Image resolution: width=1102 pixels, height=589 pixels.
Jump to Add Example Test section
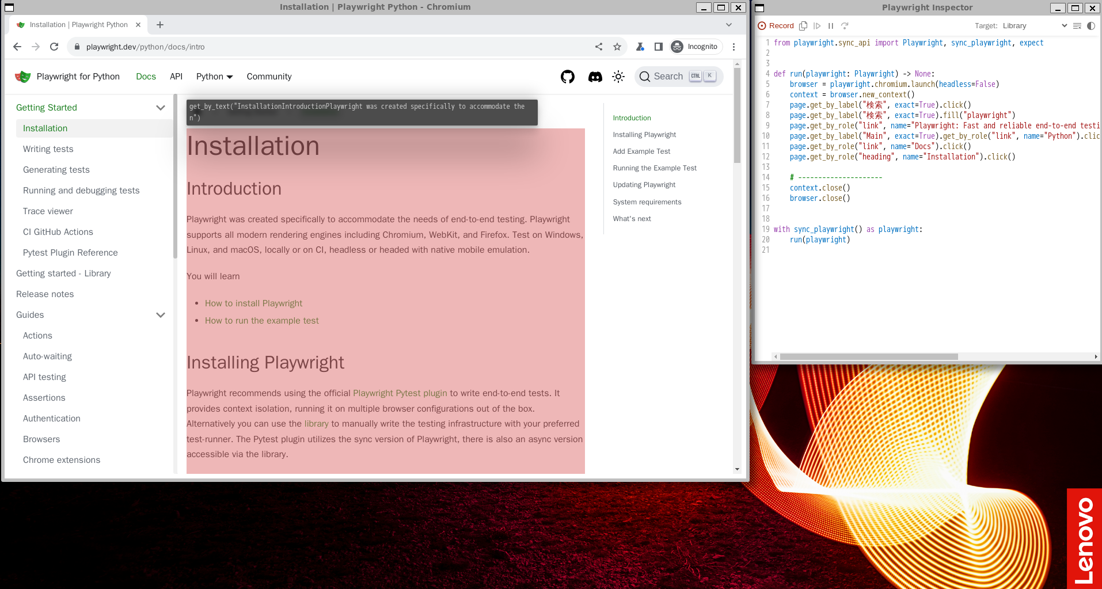tap(641, 151)
